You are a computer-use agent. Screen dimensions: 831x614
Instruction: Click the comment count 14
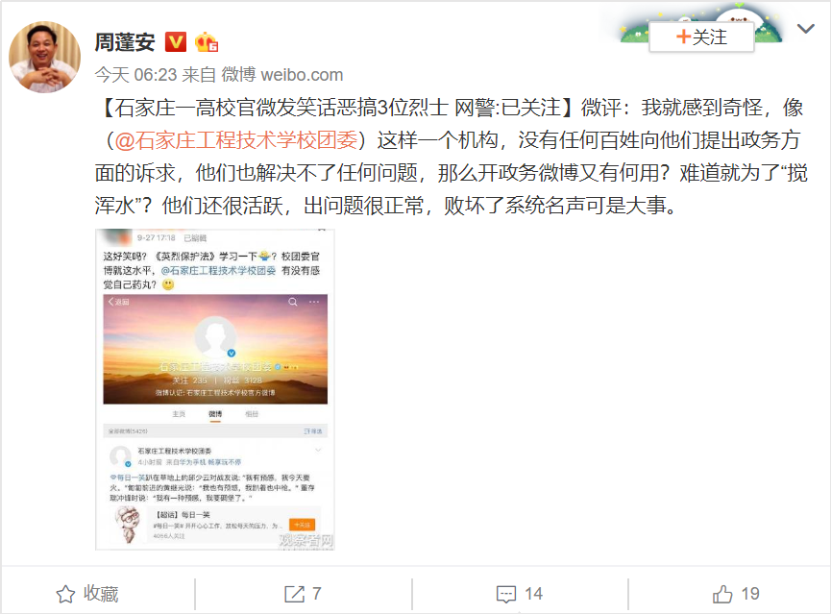click(533, 594)
